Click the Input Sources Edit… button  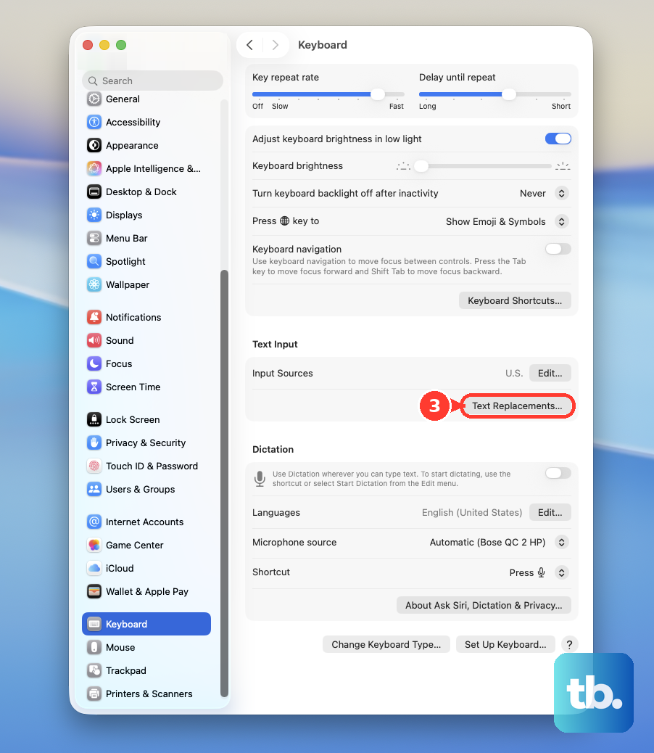tap(550, 373)
